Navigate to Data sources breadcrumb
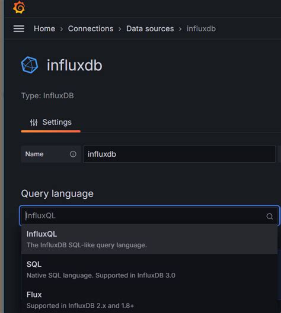This screenshot has width=281, height=313. (x=150, y=29)
